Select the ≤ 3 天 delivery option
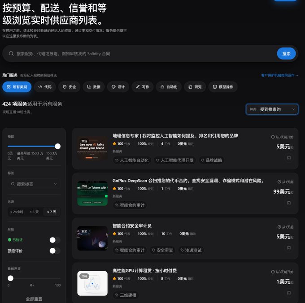This screenshot has height=303, width=305. [34, 212]
